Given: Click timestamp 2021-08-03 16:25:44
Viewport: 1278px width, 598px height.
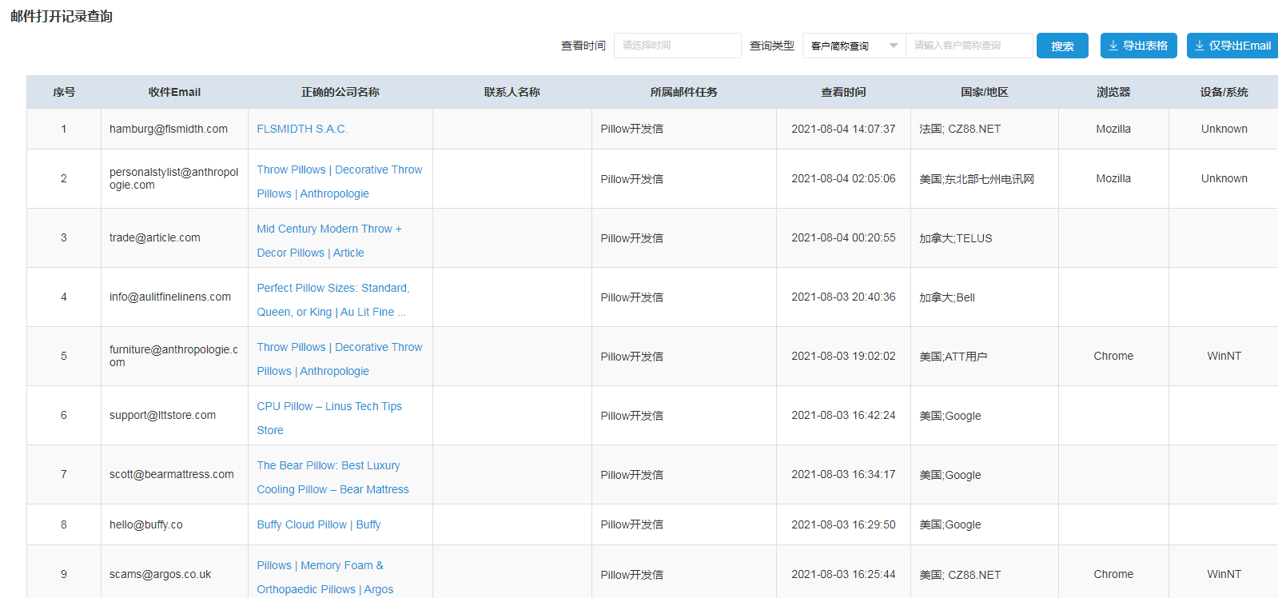Looking at the screenshot, I should tap(843, 574).
